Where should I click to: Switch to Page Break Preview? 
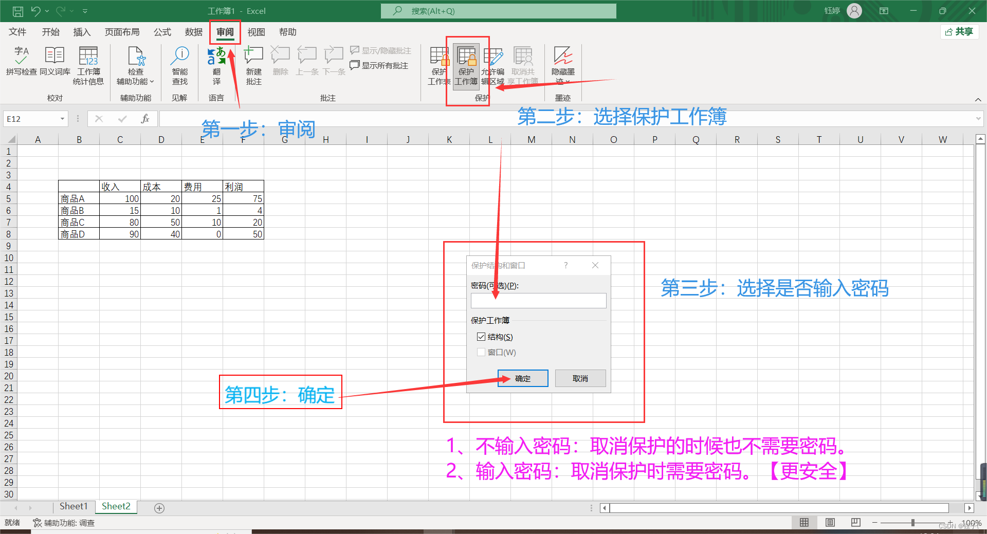coord(856,522)
